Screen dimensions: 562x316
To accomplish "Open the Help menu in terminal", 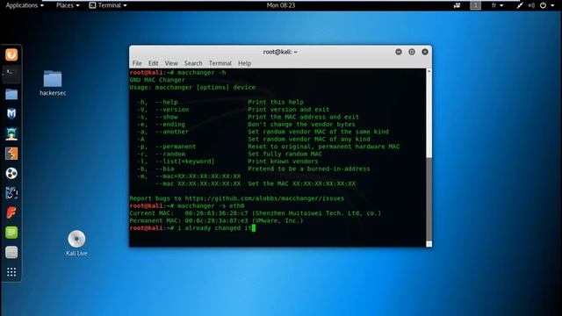I will click(244, 63).
